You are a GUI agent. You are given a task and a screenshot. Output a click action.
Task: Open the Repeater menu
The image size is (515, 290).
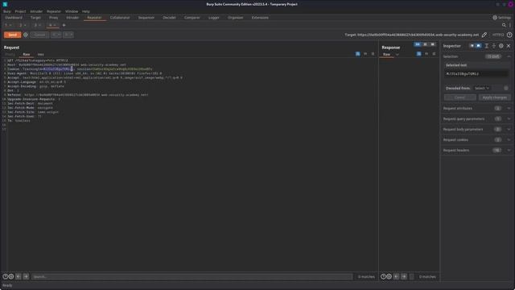click(54, 11)
